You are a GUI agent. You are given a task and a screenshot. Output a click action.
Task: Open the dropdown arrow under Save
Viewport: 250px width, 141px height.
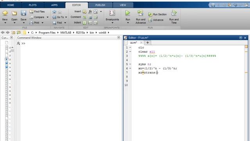point(23,23)
